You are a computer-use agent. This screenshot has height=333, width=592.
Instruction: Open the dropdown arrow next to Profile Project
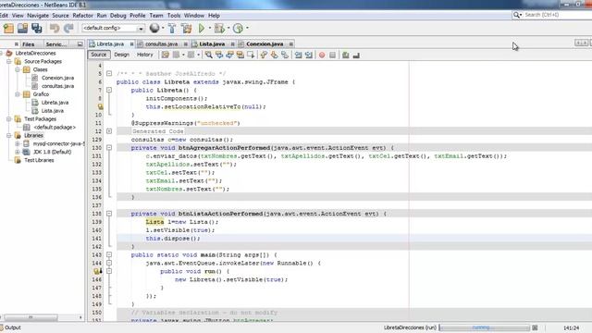[247, 28]
